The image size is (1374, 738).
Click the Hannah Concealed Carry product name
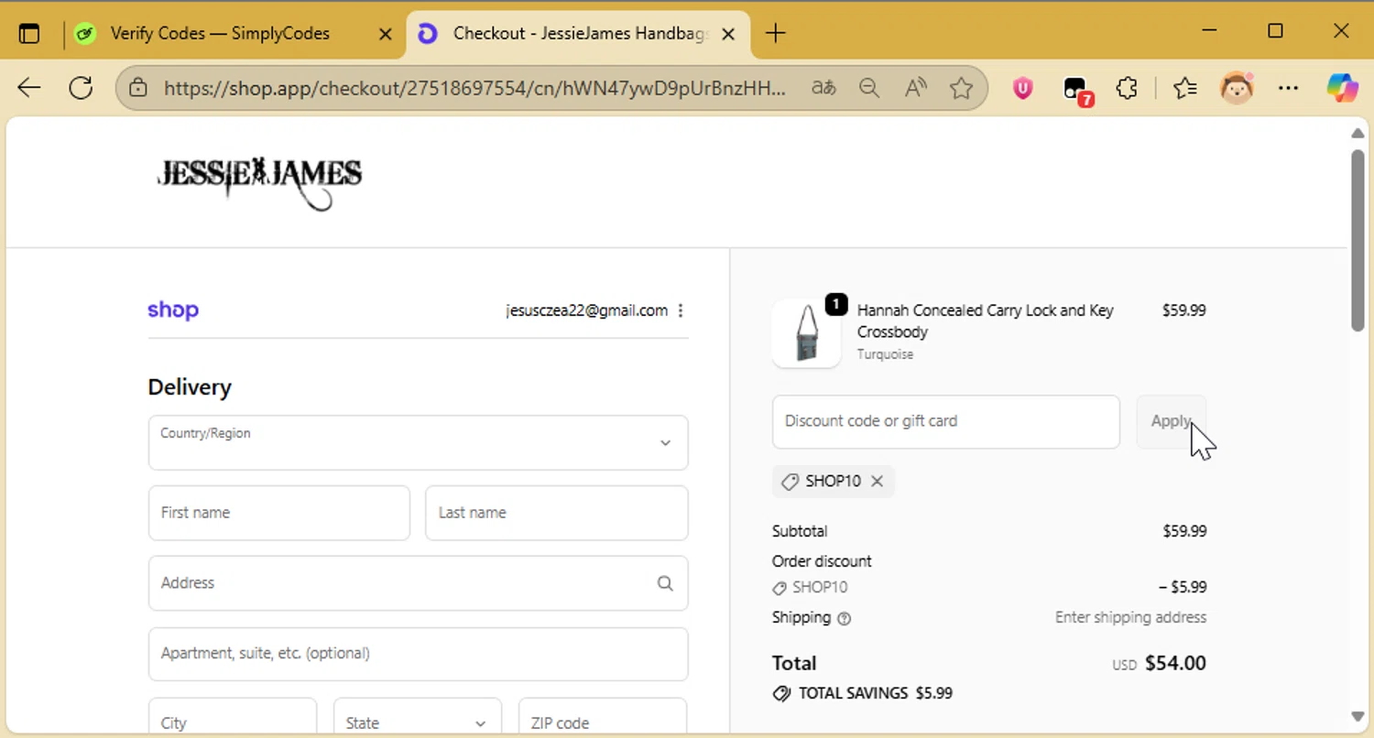[986, 320]
